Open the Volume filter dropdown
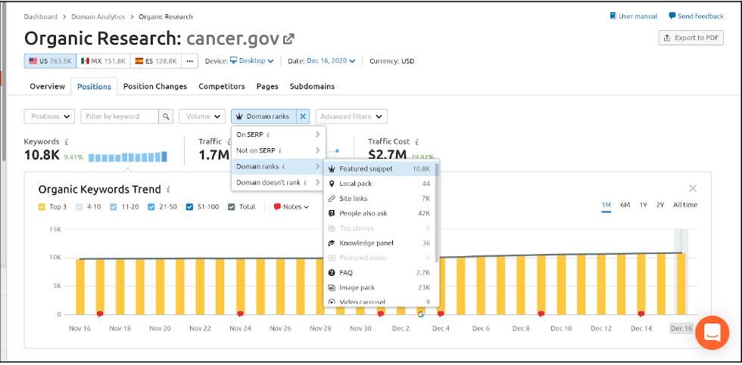The width and height of the screenshot is (742, 365). [202, 116]
